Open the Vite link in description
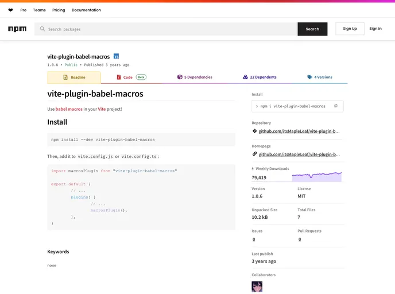Viewport: 395px width, 294px height. click(x=102, y=109)
